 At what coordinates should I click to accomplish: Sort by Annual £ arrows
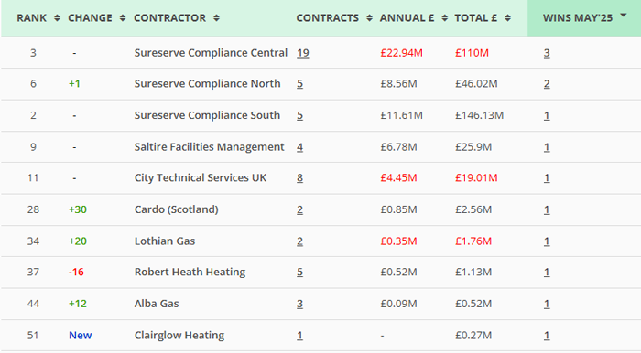[x=445, y=18]
